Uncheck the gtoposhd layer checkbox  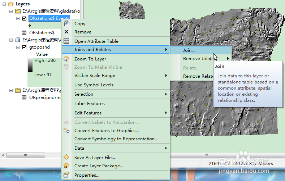click(x=24, y=47)
